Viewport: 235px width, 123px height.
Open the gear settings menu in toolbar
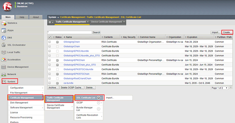[51, 22]
